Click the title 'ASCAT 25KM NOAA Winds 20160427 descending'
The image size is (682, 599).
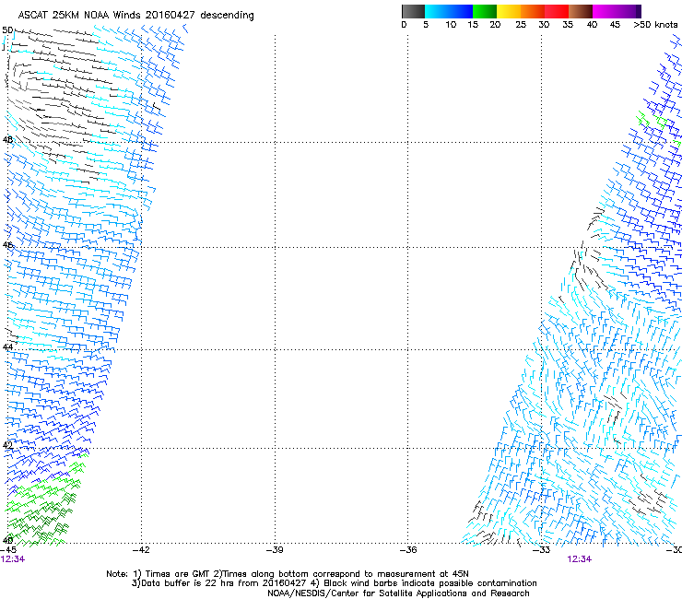(135, 16)
